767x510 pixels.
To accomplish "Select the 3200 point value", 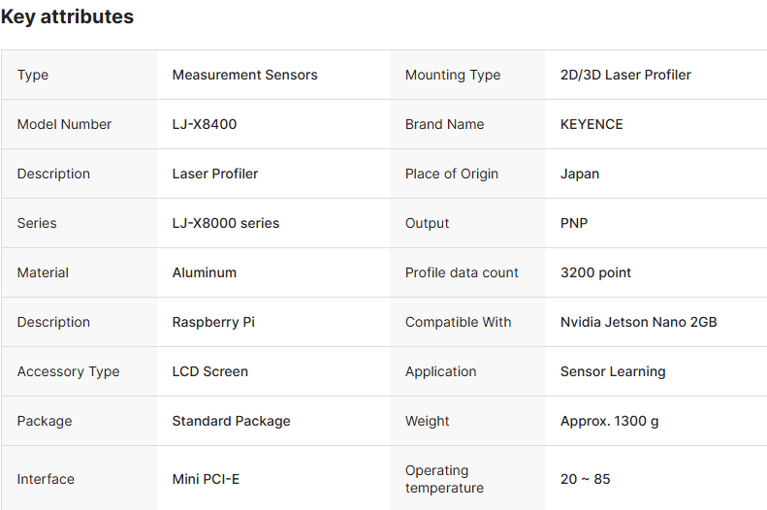I will point(595,272).
